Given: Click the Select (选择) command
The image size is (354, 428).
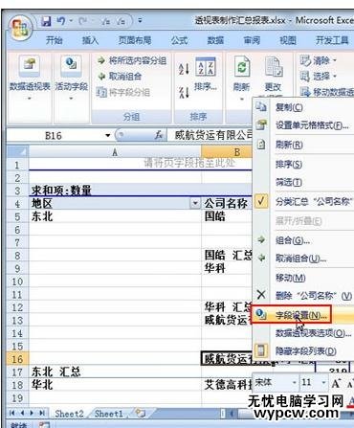Looking at the screenshot, I should coord(319,76).
